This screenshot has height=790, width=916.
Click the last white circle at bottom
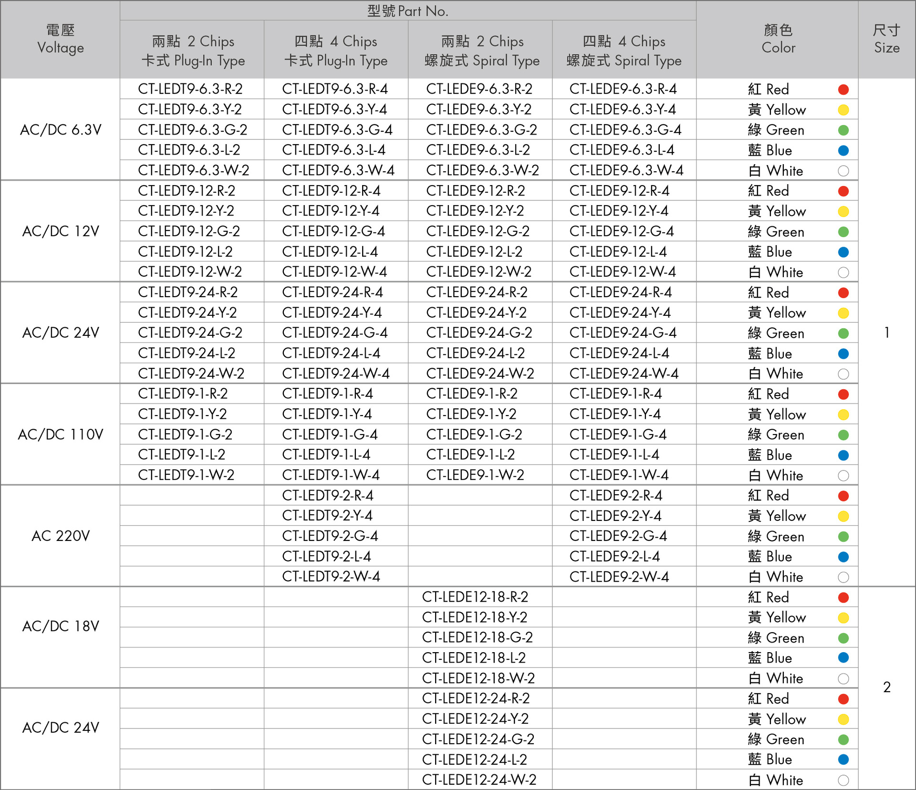pos(843,780)
